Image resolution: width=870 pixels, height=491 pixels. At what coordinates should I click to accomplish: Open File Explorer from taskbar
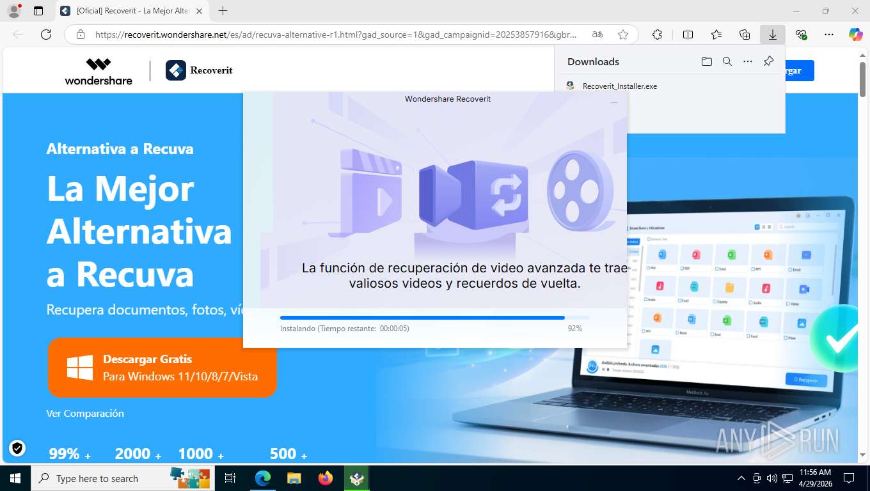coord(294,478)
